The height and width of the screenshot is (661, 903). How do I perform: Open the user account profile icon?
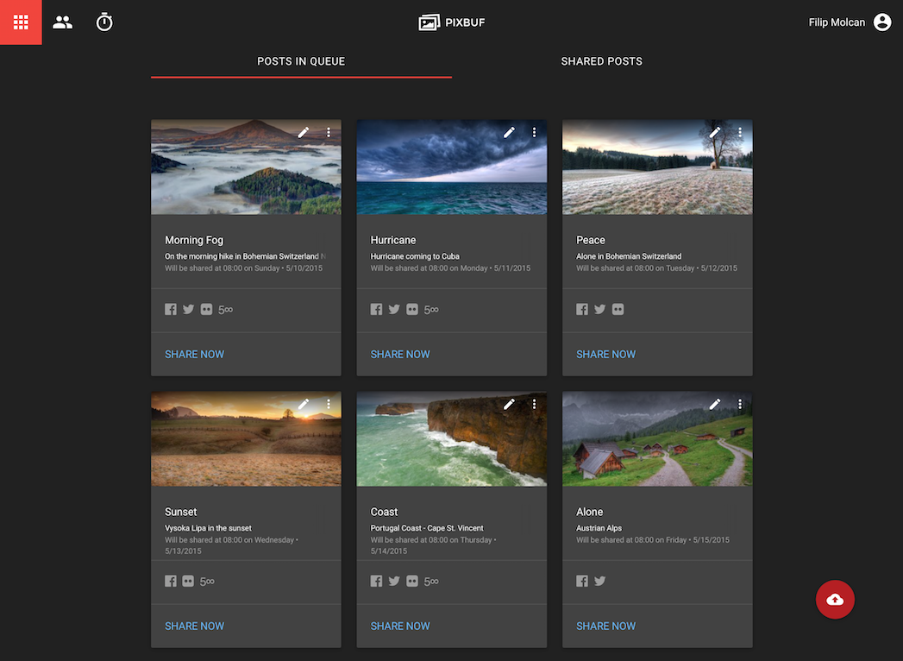tap(881, 22)
